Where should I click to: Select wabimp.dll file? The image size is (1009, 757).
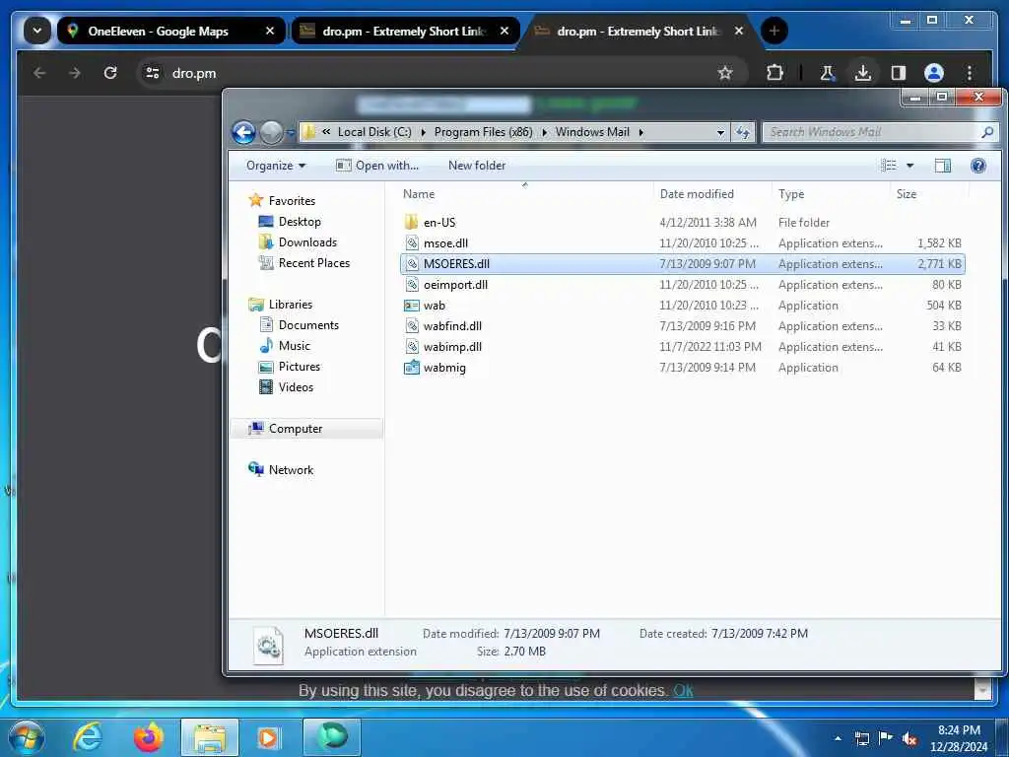tap(682, 346)
